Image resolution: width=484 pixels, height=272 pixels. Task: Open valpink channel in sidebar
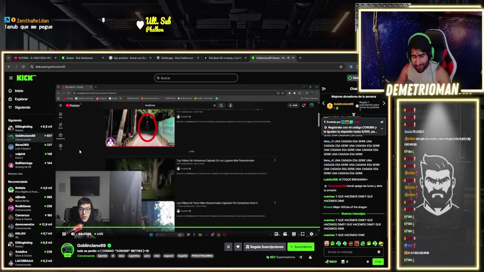[30, 155]
